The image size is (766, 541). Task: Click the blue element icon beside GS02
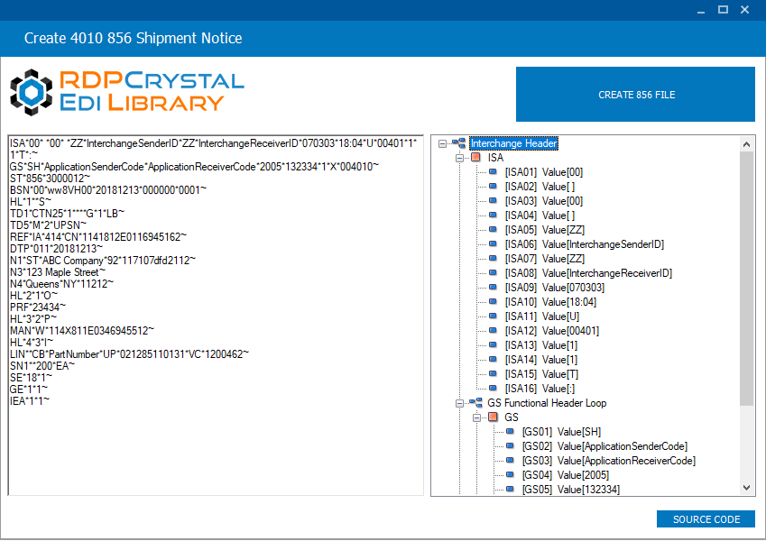[x=510, y=445]
